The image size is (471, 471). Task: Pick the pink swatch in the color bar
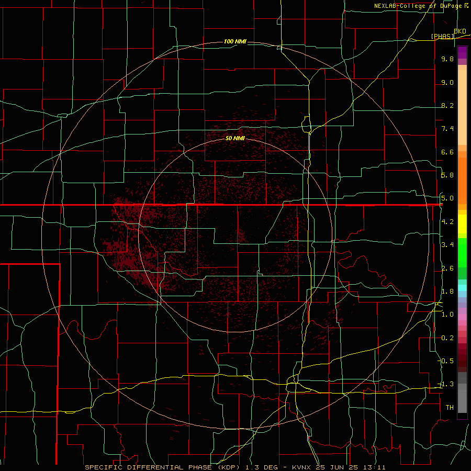coord(462,317)
